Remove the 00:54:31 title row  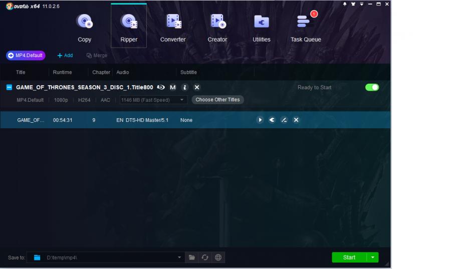tap(296, 120)
